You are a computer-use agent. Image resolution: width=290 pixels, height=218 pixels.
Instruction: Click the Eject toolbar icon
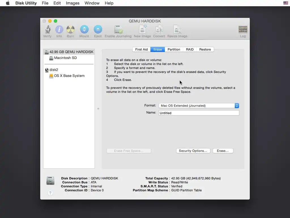[98, 29]
